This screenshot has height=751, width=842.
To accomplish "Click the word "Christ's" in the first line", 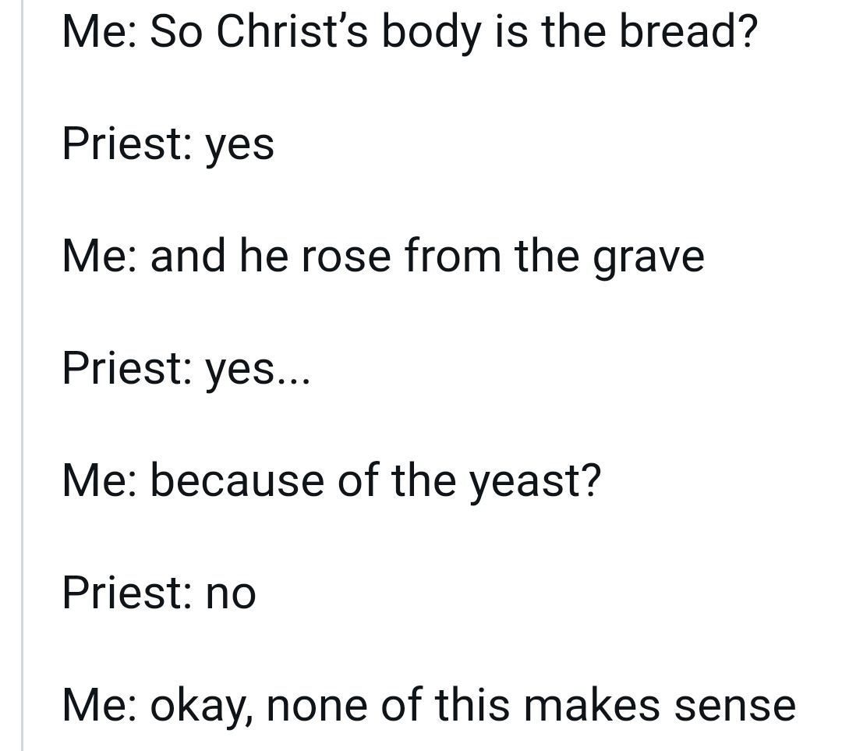I will point(292,31).
